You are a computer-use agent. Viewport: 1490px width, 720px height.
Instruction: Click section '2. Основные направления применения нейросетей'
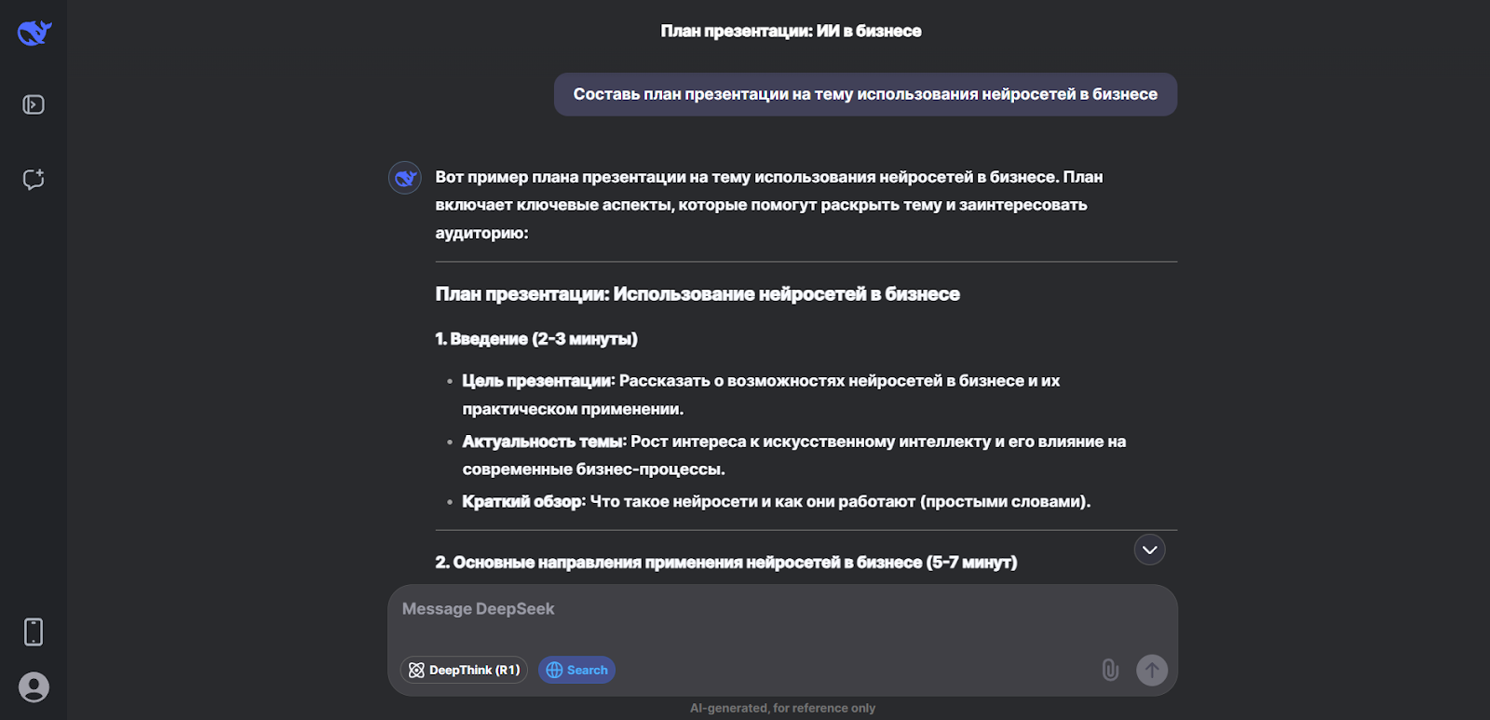[725, 563]
